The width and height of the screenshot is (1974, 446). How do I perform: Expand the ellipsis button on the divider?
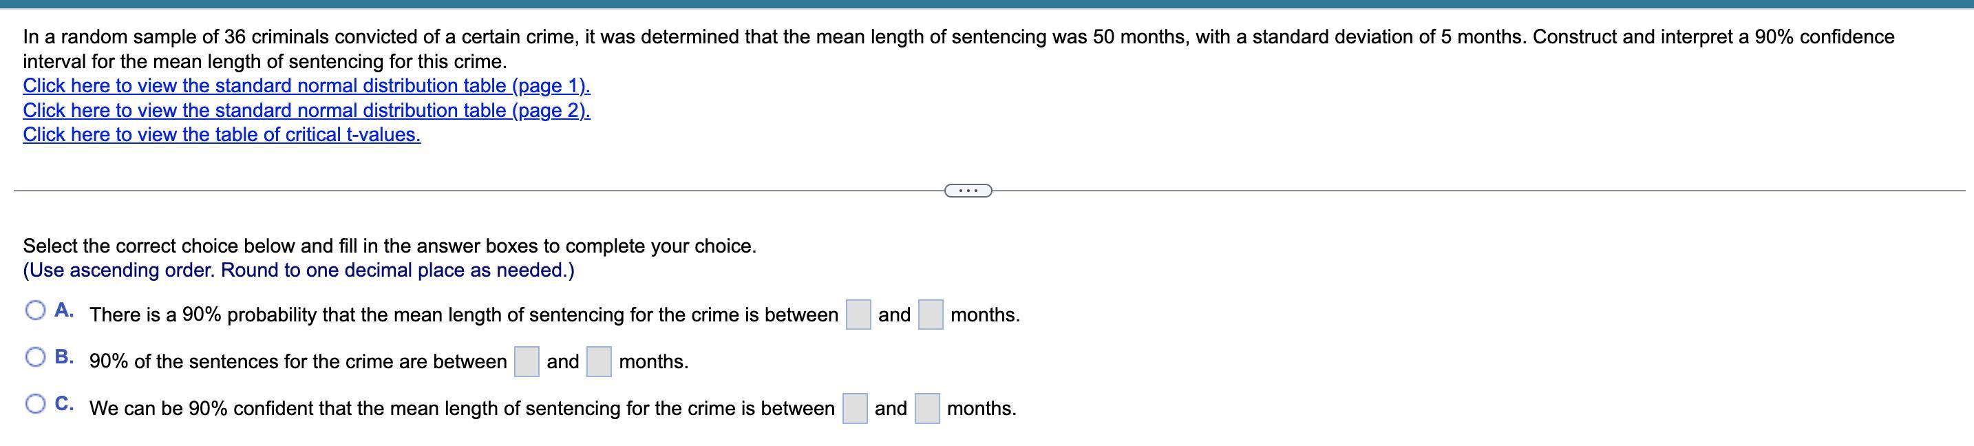[x=968, y=190]
